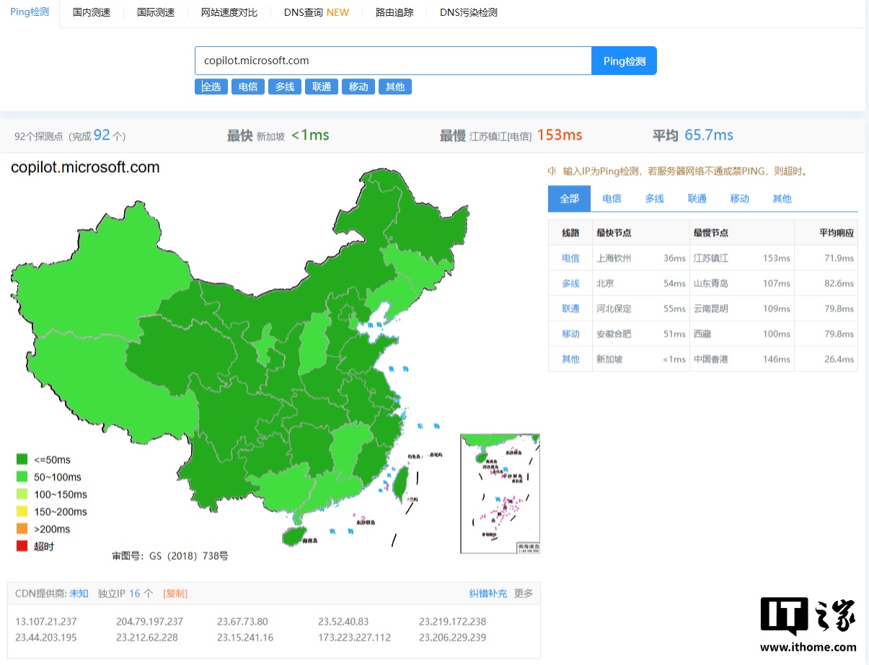Image resolution: width=869 pixels, height=665 pixels.
Task: Click the 50~100ms legend swatch
Action: [x=22, y=477]
